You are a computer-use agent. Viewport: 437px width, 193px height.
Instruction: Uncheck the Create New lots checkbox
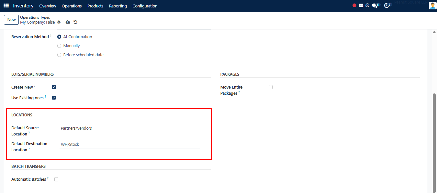[x=54, y=87]
